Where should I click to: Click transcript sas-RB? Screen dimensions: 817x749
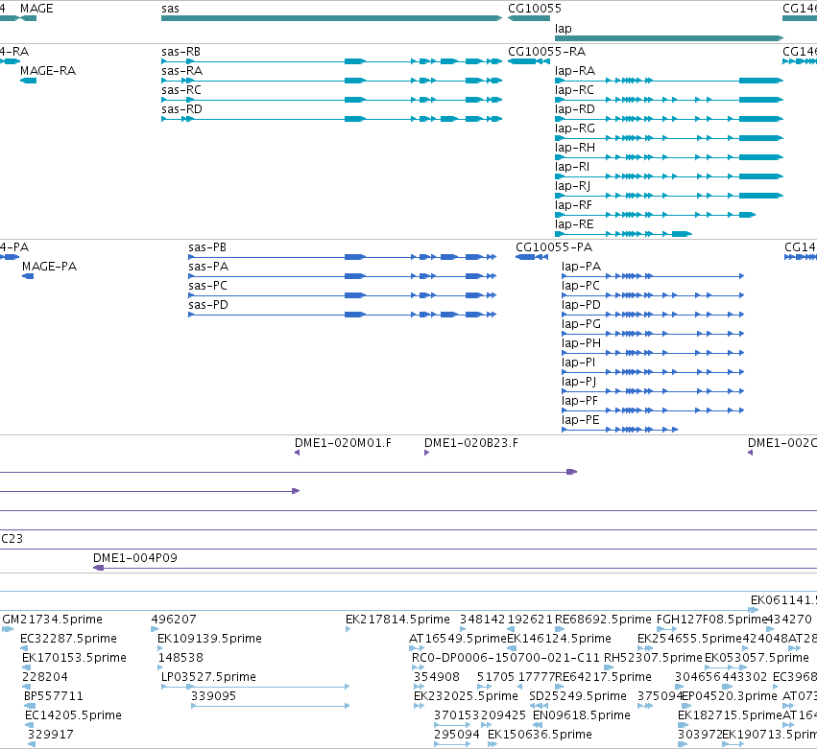(x=331, y=61)
